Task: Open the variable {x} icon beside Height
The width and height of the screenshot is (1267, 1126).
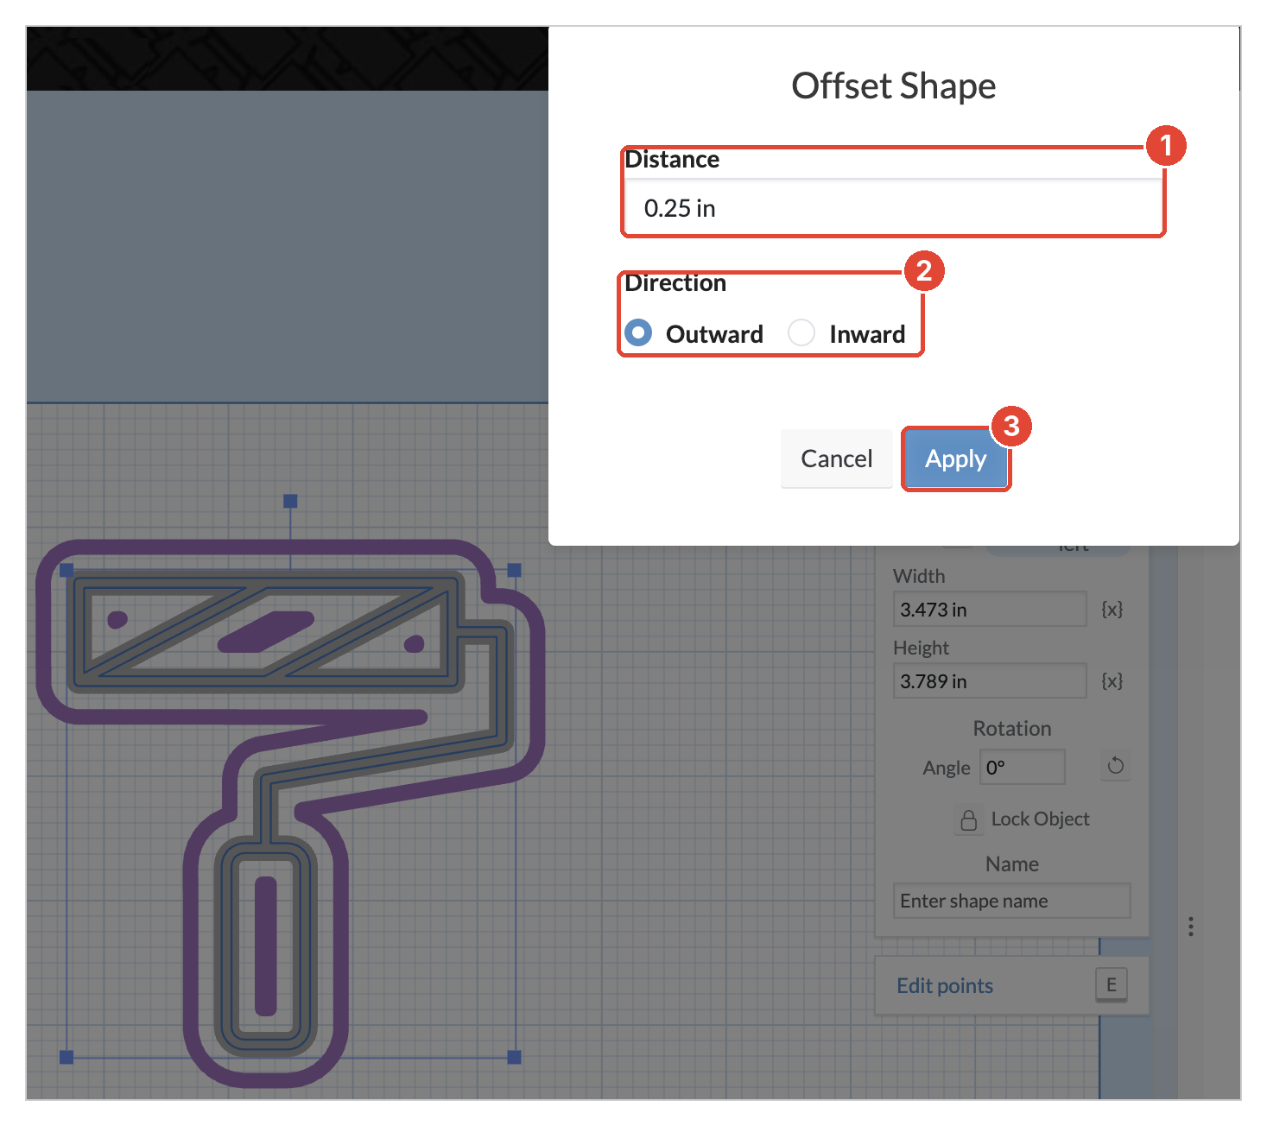Action: pyautogui.click(x=1112, y=680)
